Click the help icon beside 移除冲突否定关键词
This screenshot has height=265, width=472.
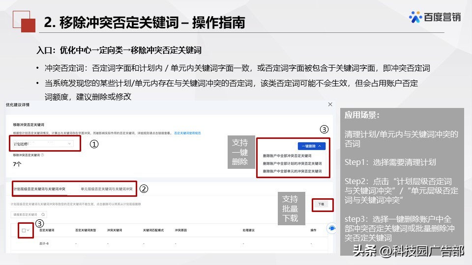(x=42, y=155)
